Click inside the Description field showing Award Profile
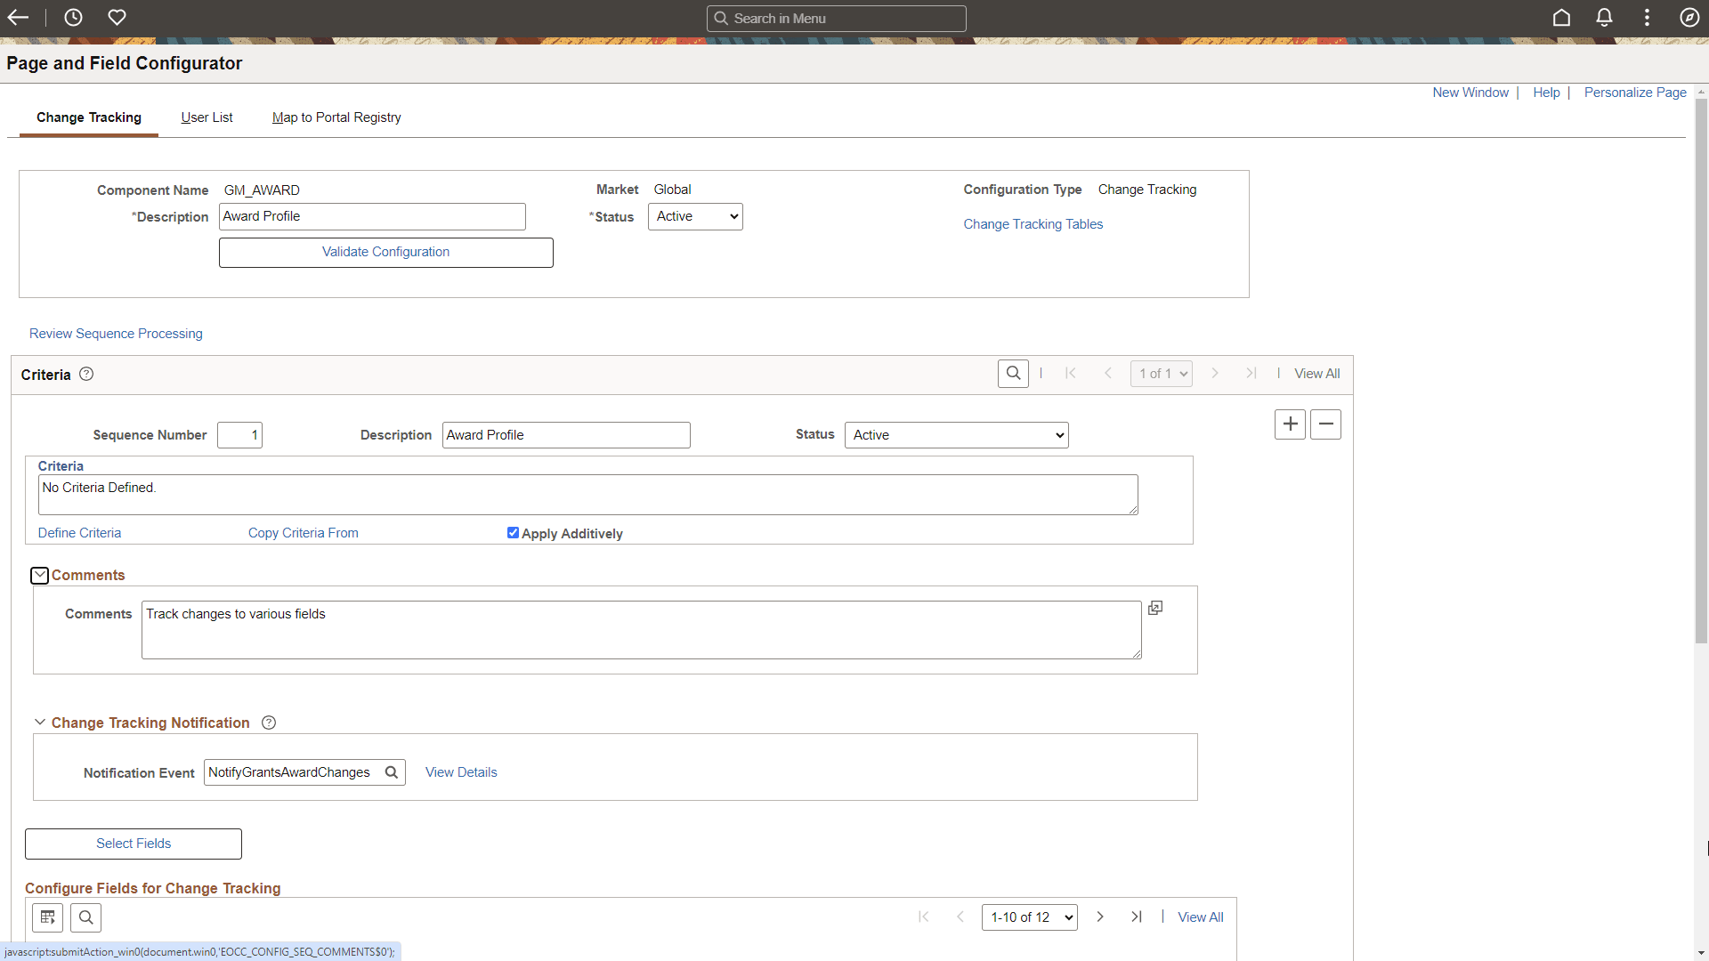 [372, 216]
